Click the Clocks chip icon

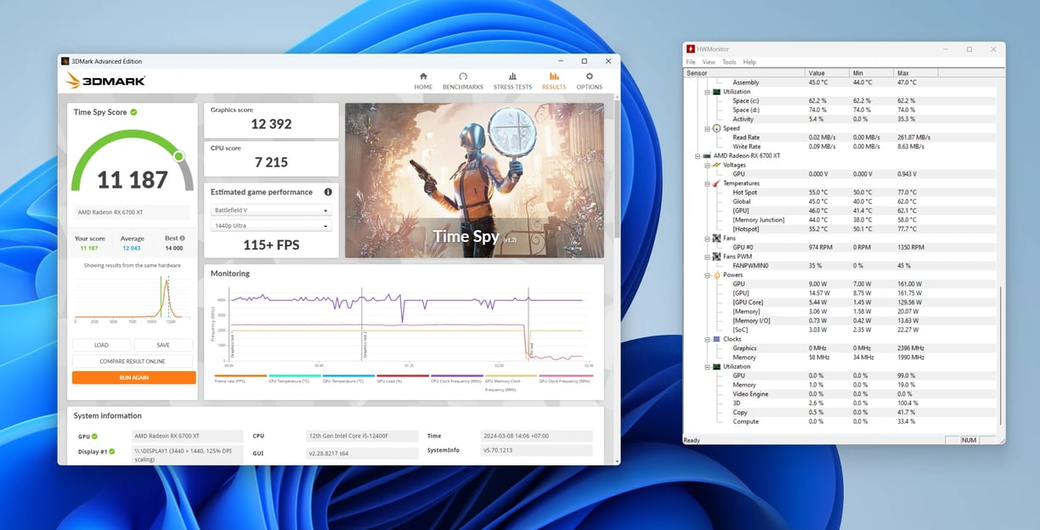[716, 339]
